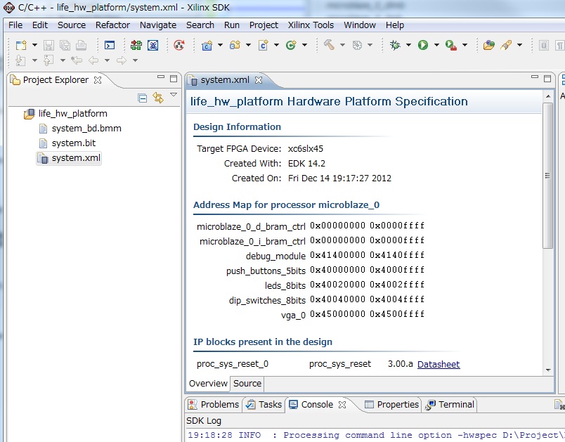
Task: Switch to the Overview tab
Action: coord(208,383)
